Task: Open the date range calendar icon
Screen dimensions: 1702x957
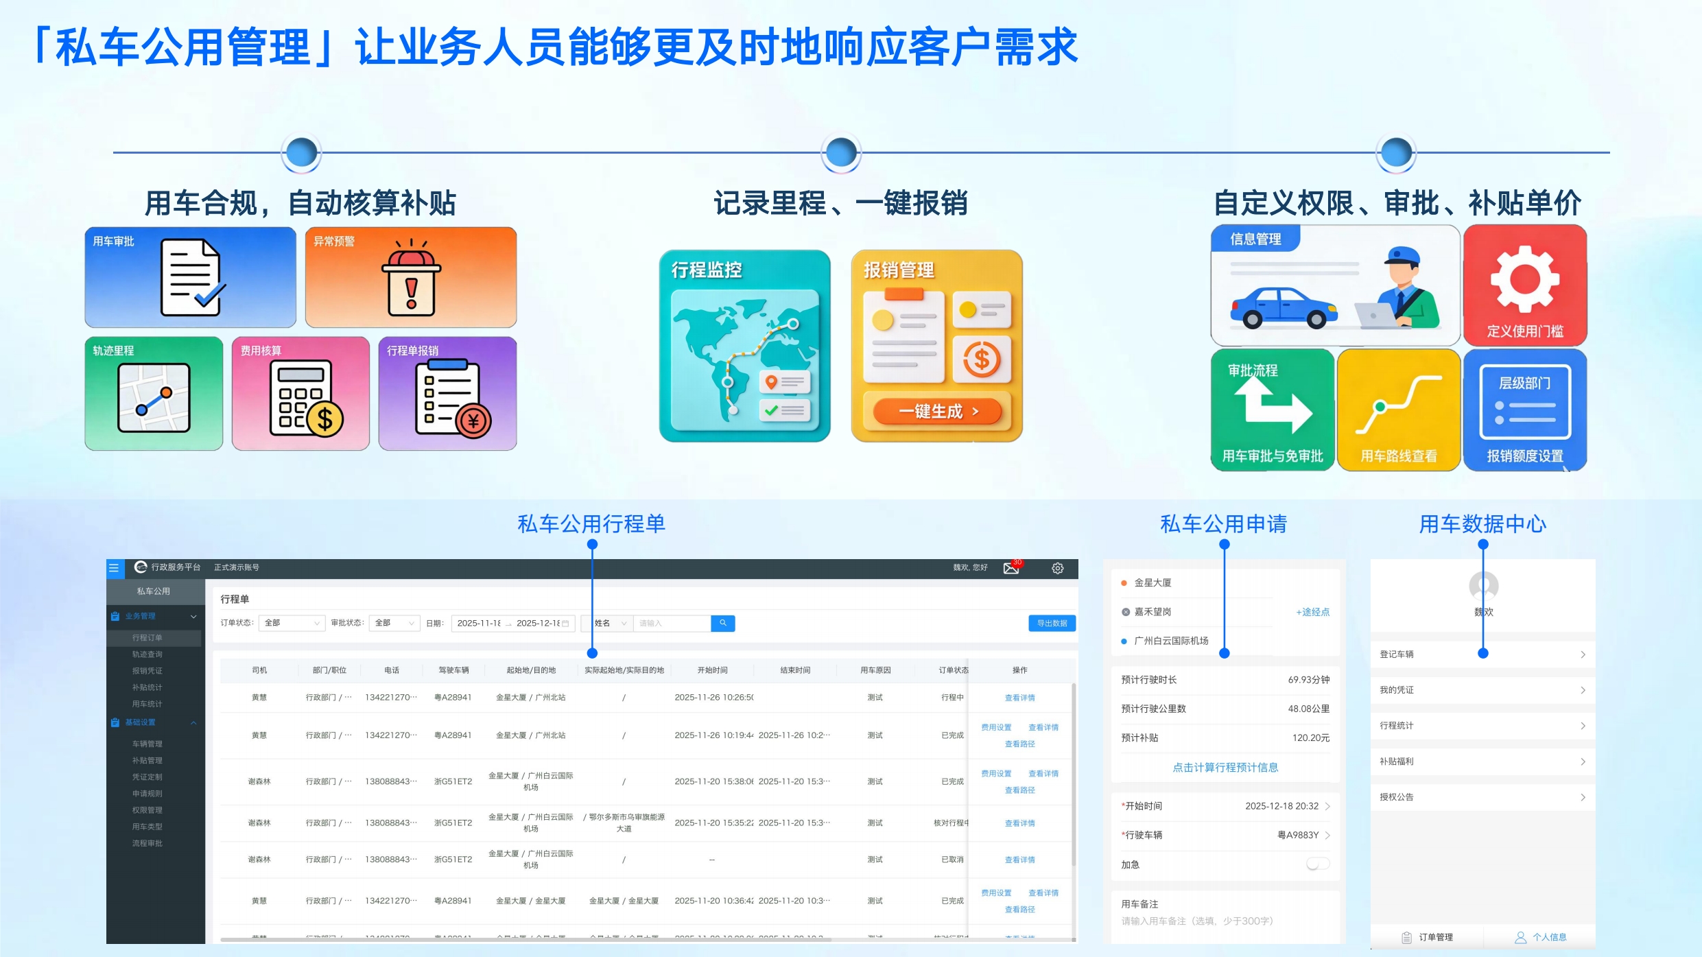Action: click(565, 624)
